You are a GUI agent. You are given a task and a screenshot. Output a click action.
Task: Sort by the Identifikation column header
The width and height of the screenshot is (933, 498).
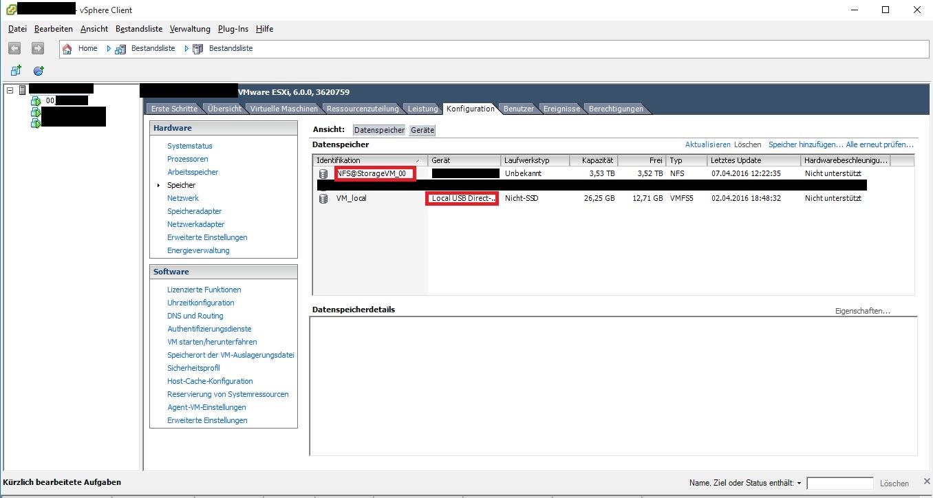370,160
